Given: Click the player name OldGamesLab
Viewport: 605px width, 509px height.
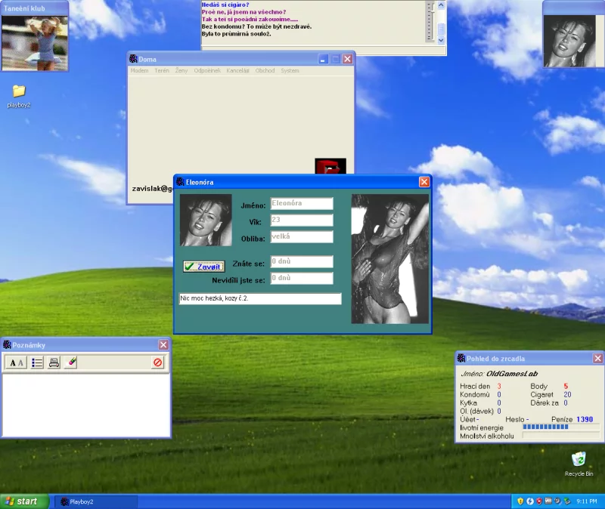Looking at the screenshot, I should [512, 373].
